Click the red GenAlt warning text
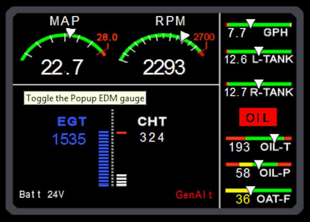This screenshot has width=310, height=222. tap(194, 194)
